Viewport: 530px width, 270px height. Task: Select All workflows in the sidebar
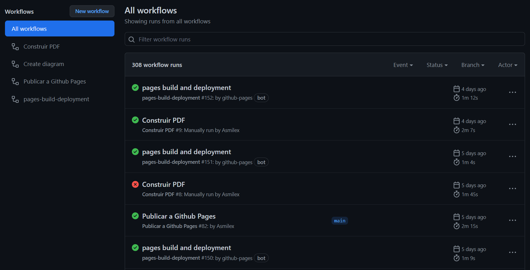click(x=60, y=29)
